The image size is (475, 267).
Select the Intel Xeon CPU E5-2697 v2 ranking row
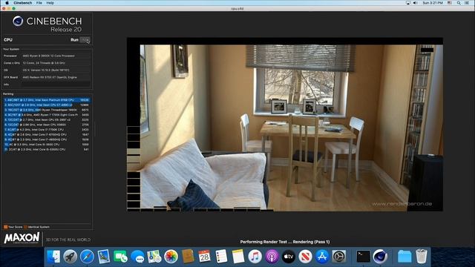[x=46, y=120]
